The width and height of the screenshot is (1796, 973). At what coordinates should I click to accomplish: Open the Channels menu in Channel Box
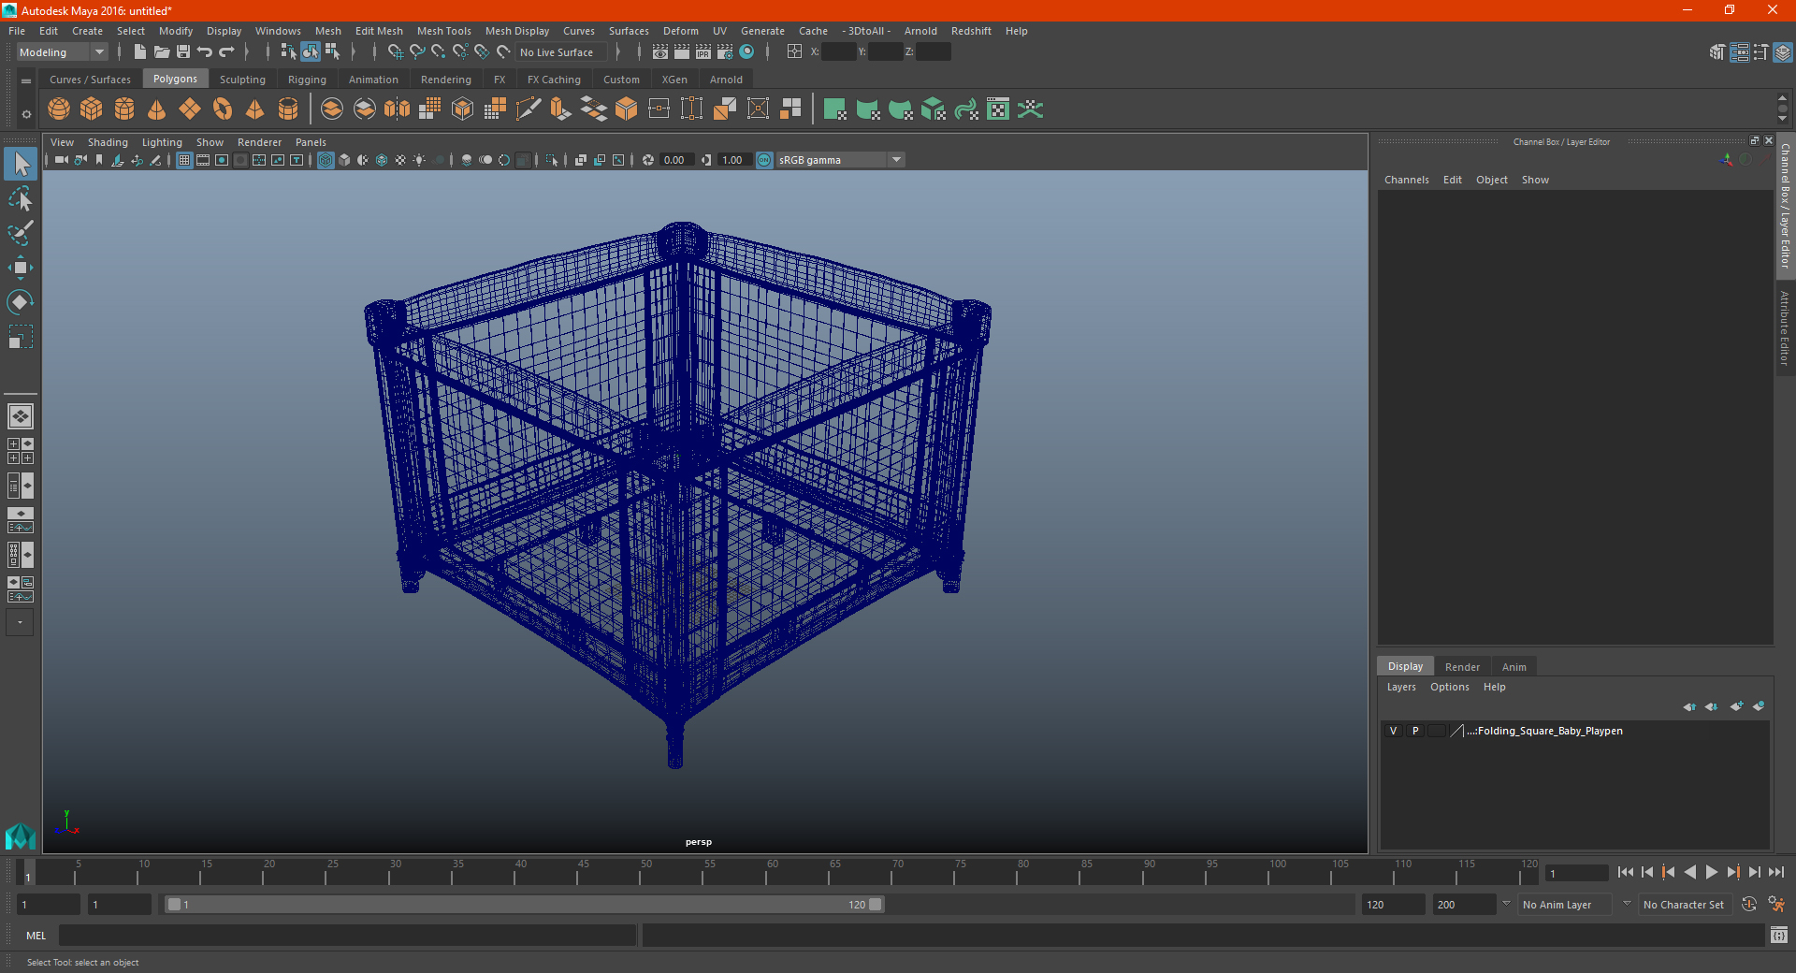click(x=1406, y=180)
